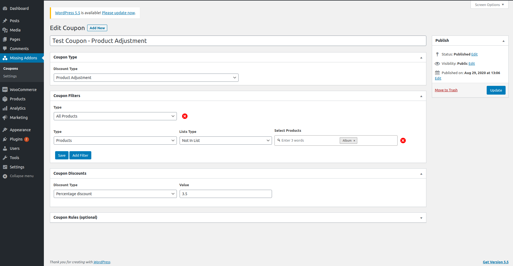Click the Pages icon in sidebar
Viewport: 513px width, 266px height.
pos(5,39)
